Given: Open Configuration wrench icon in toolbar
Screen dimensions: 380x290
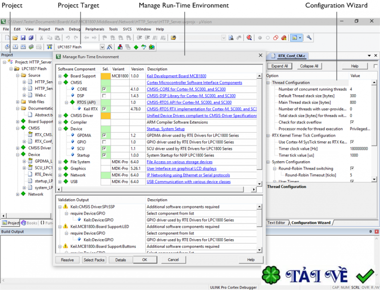Looking at the screenshot, I should [x=309, y=38].
